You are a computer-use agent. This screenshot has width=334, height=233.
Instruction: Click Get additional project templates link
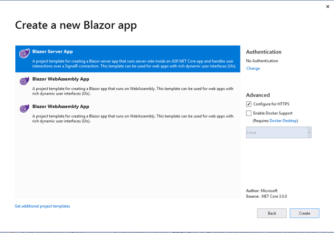pyautogui.click(x=42, y=206)
